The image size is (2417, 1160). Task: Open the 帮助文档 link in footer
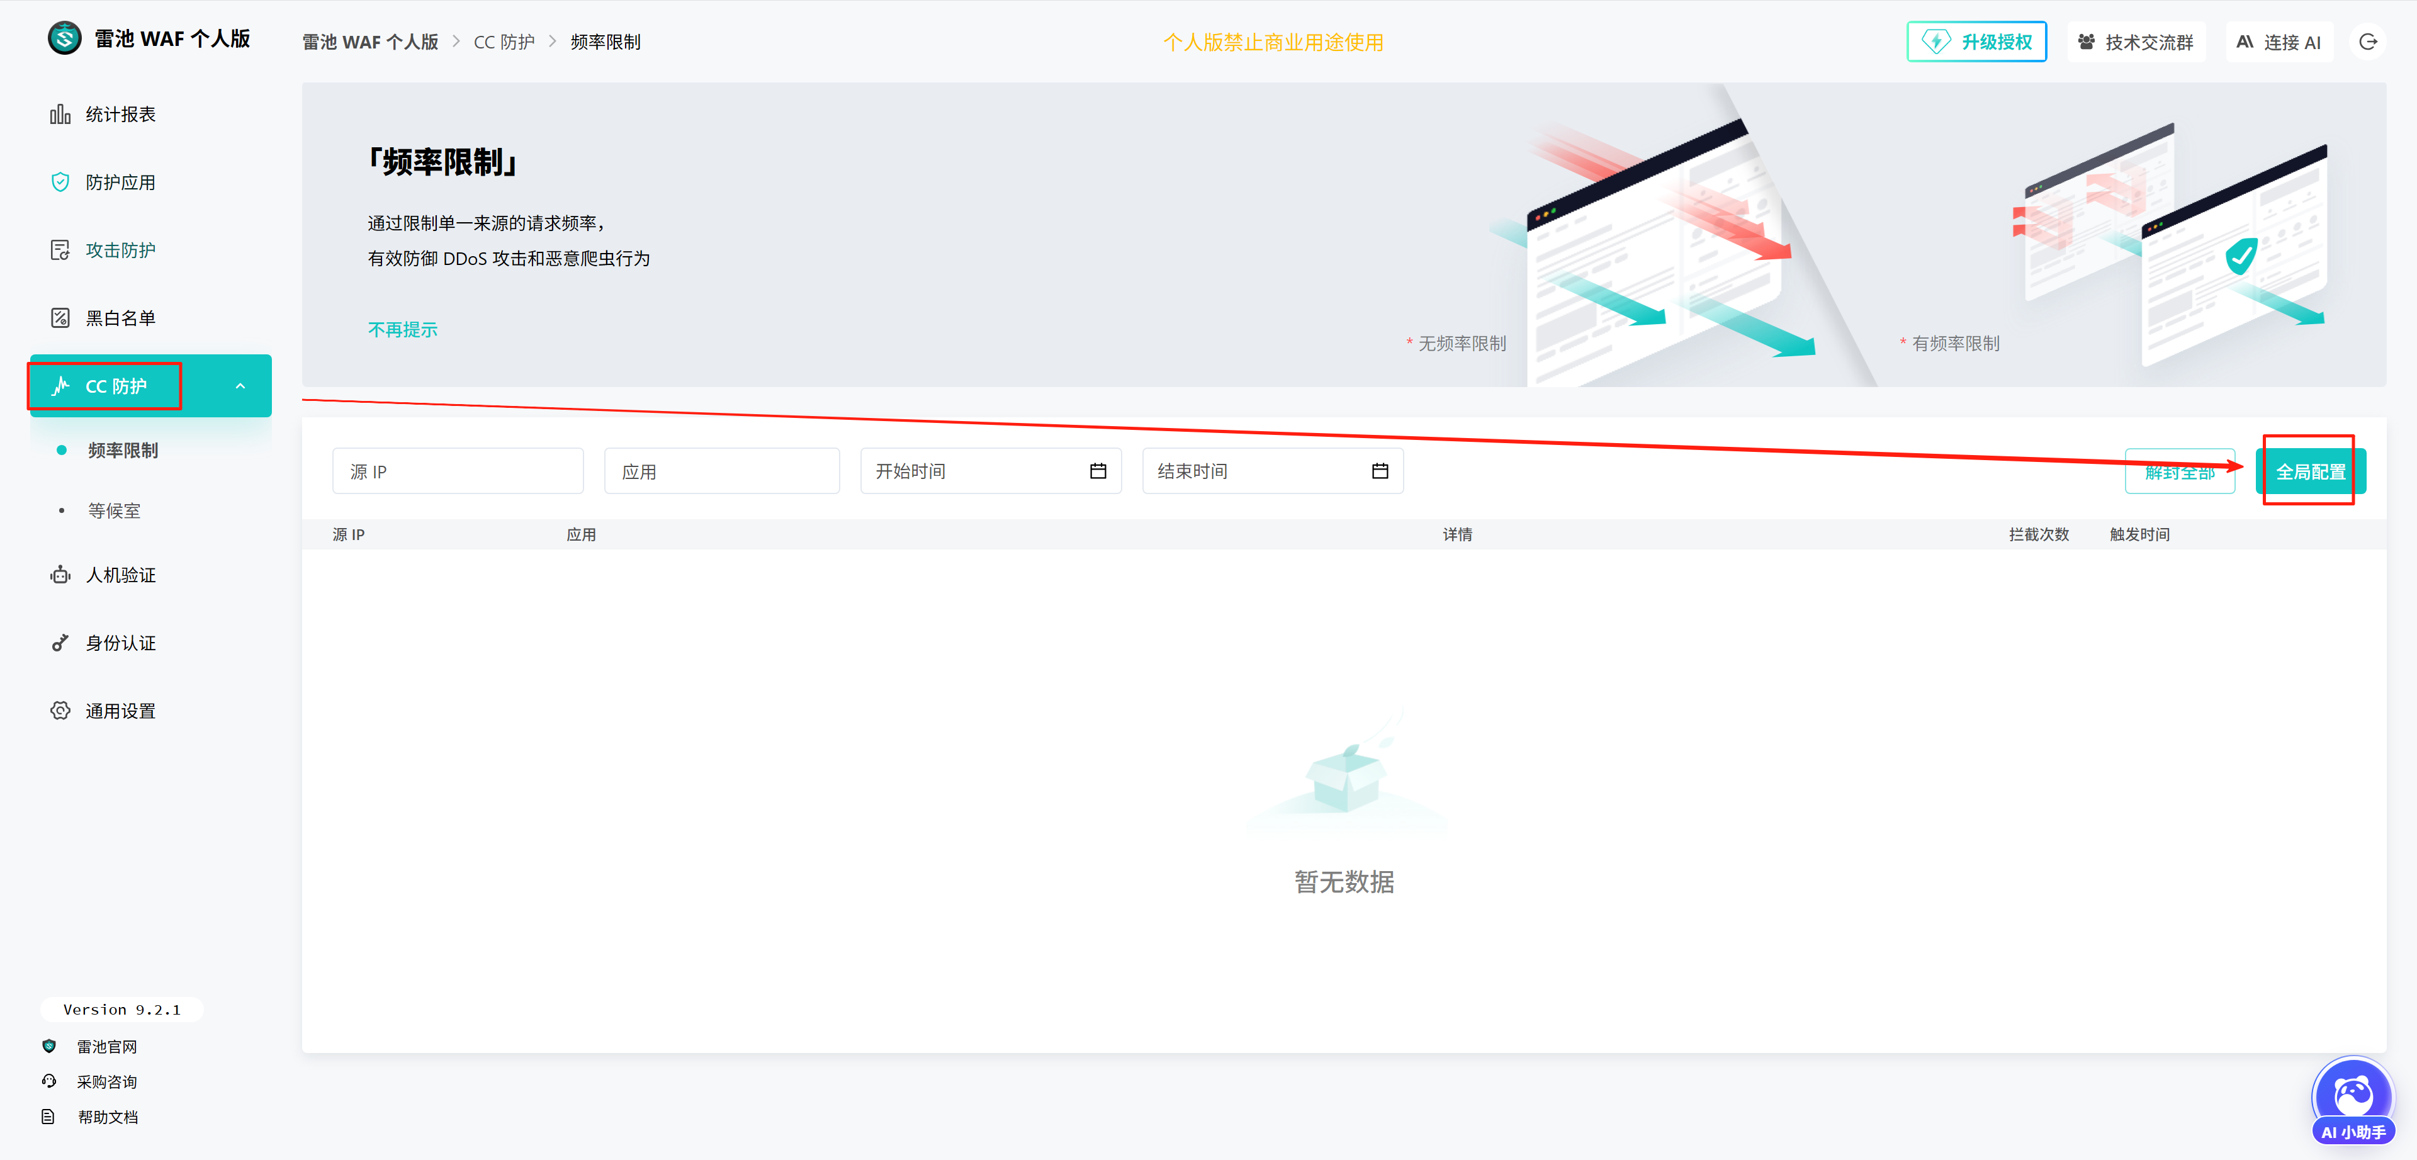click(x=107, y=1117)
